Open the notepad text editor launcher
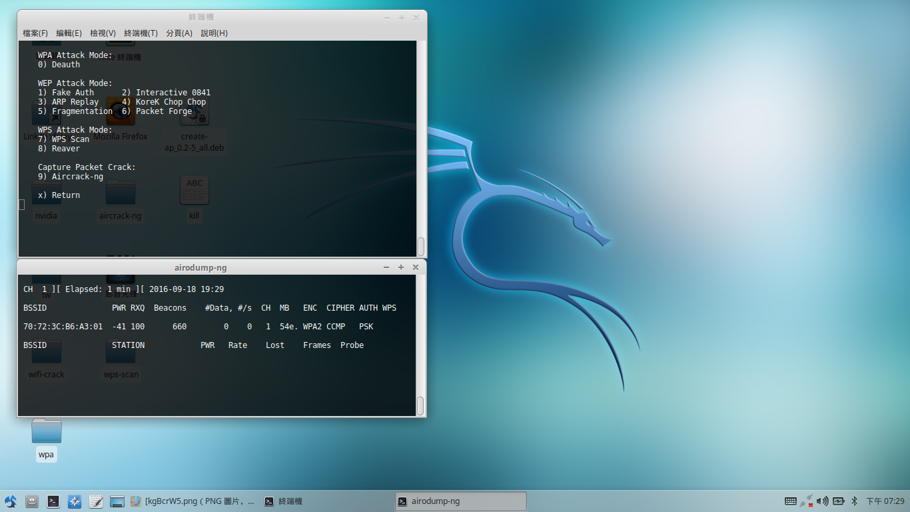This screenshot has width=910, height=512. pos(96,501)
